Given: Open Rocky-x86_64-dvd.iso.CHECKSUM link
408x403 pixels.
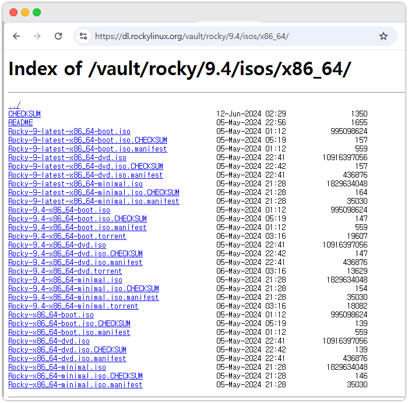Looking at the screenshot, I should pyautogui.click(x=67, y=349).
